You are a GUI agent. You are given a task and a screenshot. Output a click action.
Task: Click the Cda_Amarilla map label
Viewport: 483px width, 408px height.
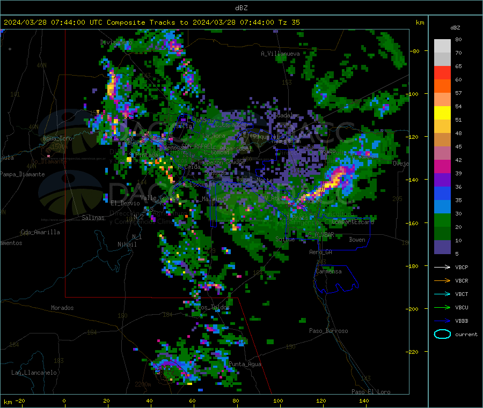click(x=40, y=232)
